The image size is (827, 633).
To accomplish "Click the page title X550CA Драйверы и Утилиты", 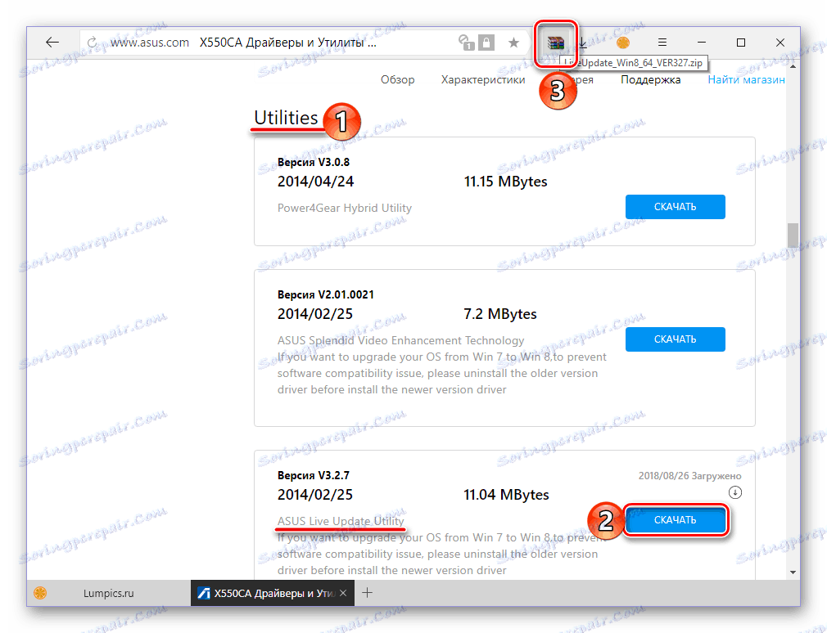I will pos(288,43).
